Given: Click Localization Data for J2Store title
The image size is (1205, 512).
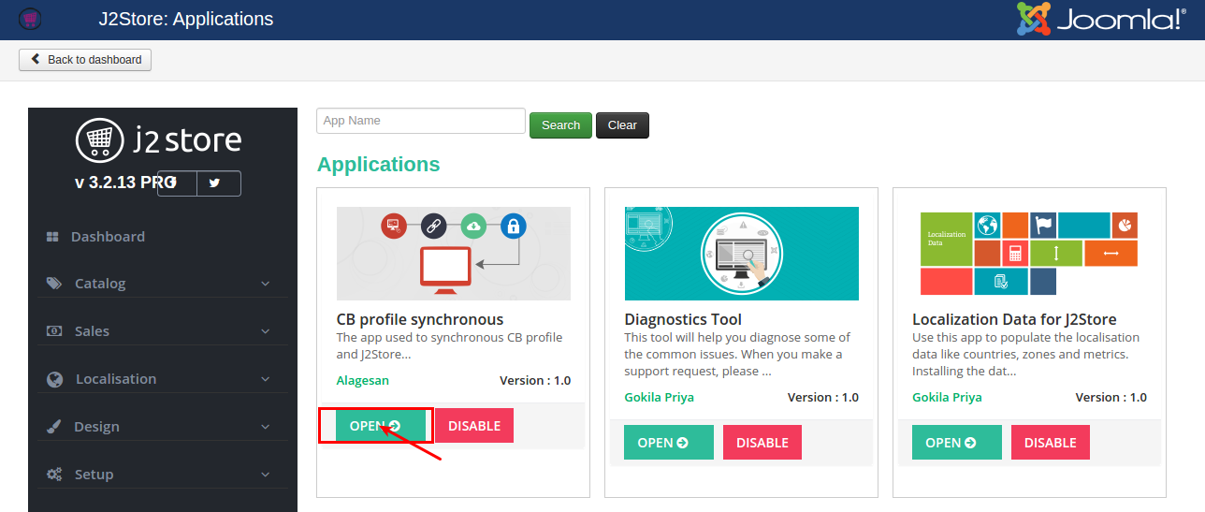Looking at the screenshot, I should 1014,319.
